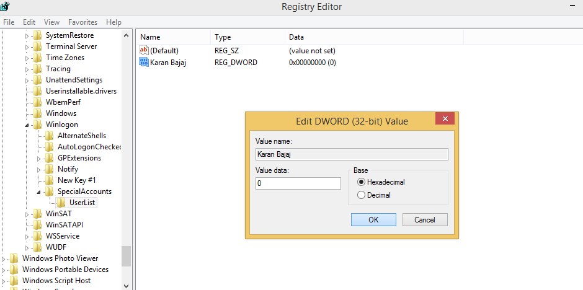The width and height of the screenshot is (583, 290).
Task: Click the 0x00000000 (0) data cell
Action: tap(313, 63)
